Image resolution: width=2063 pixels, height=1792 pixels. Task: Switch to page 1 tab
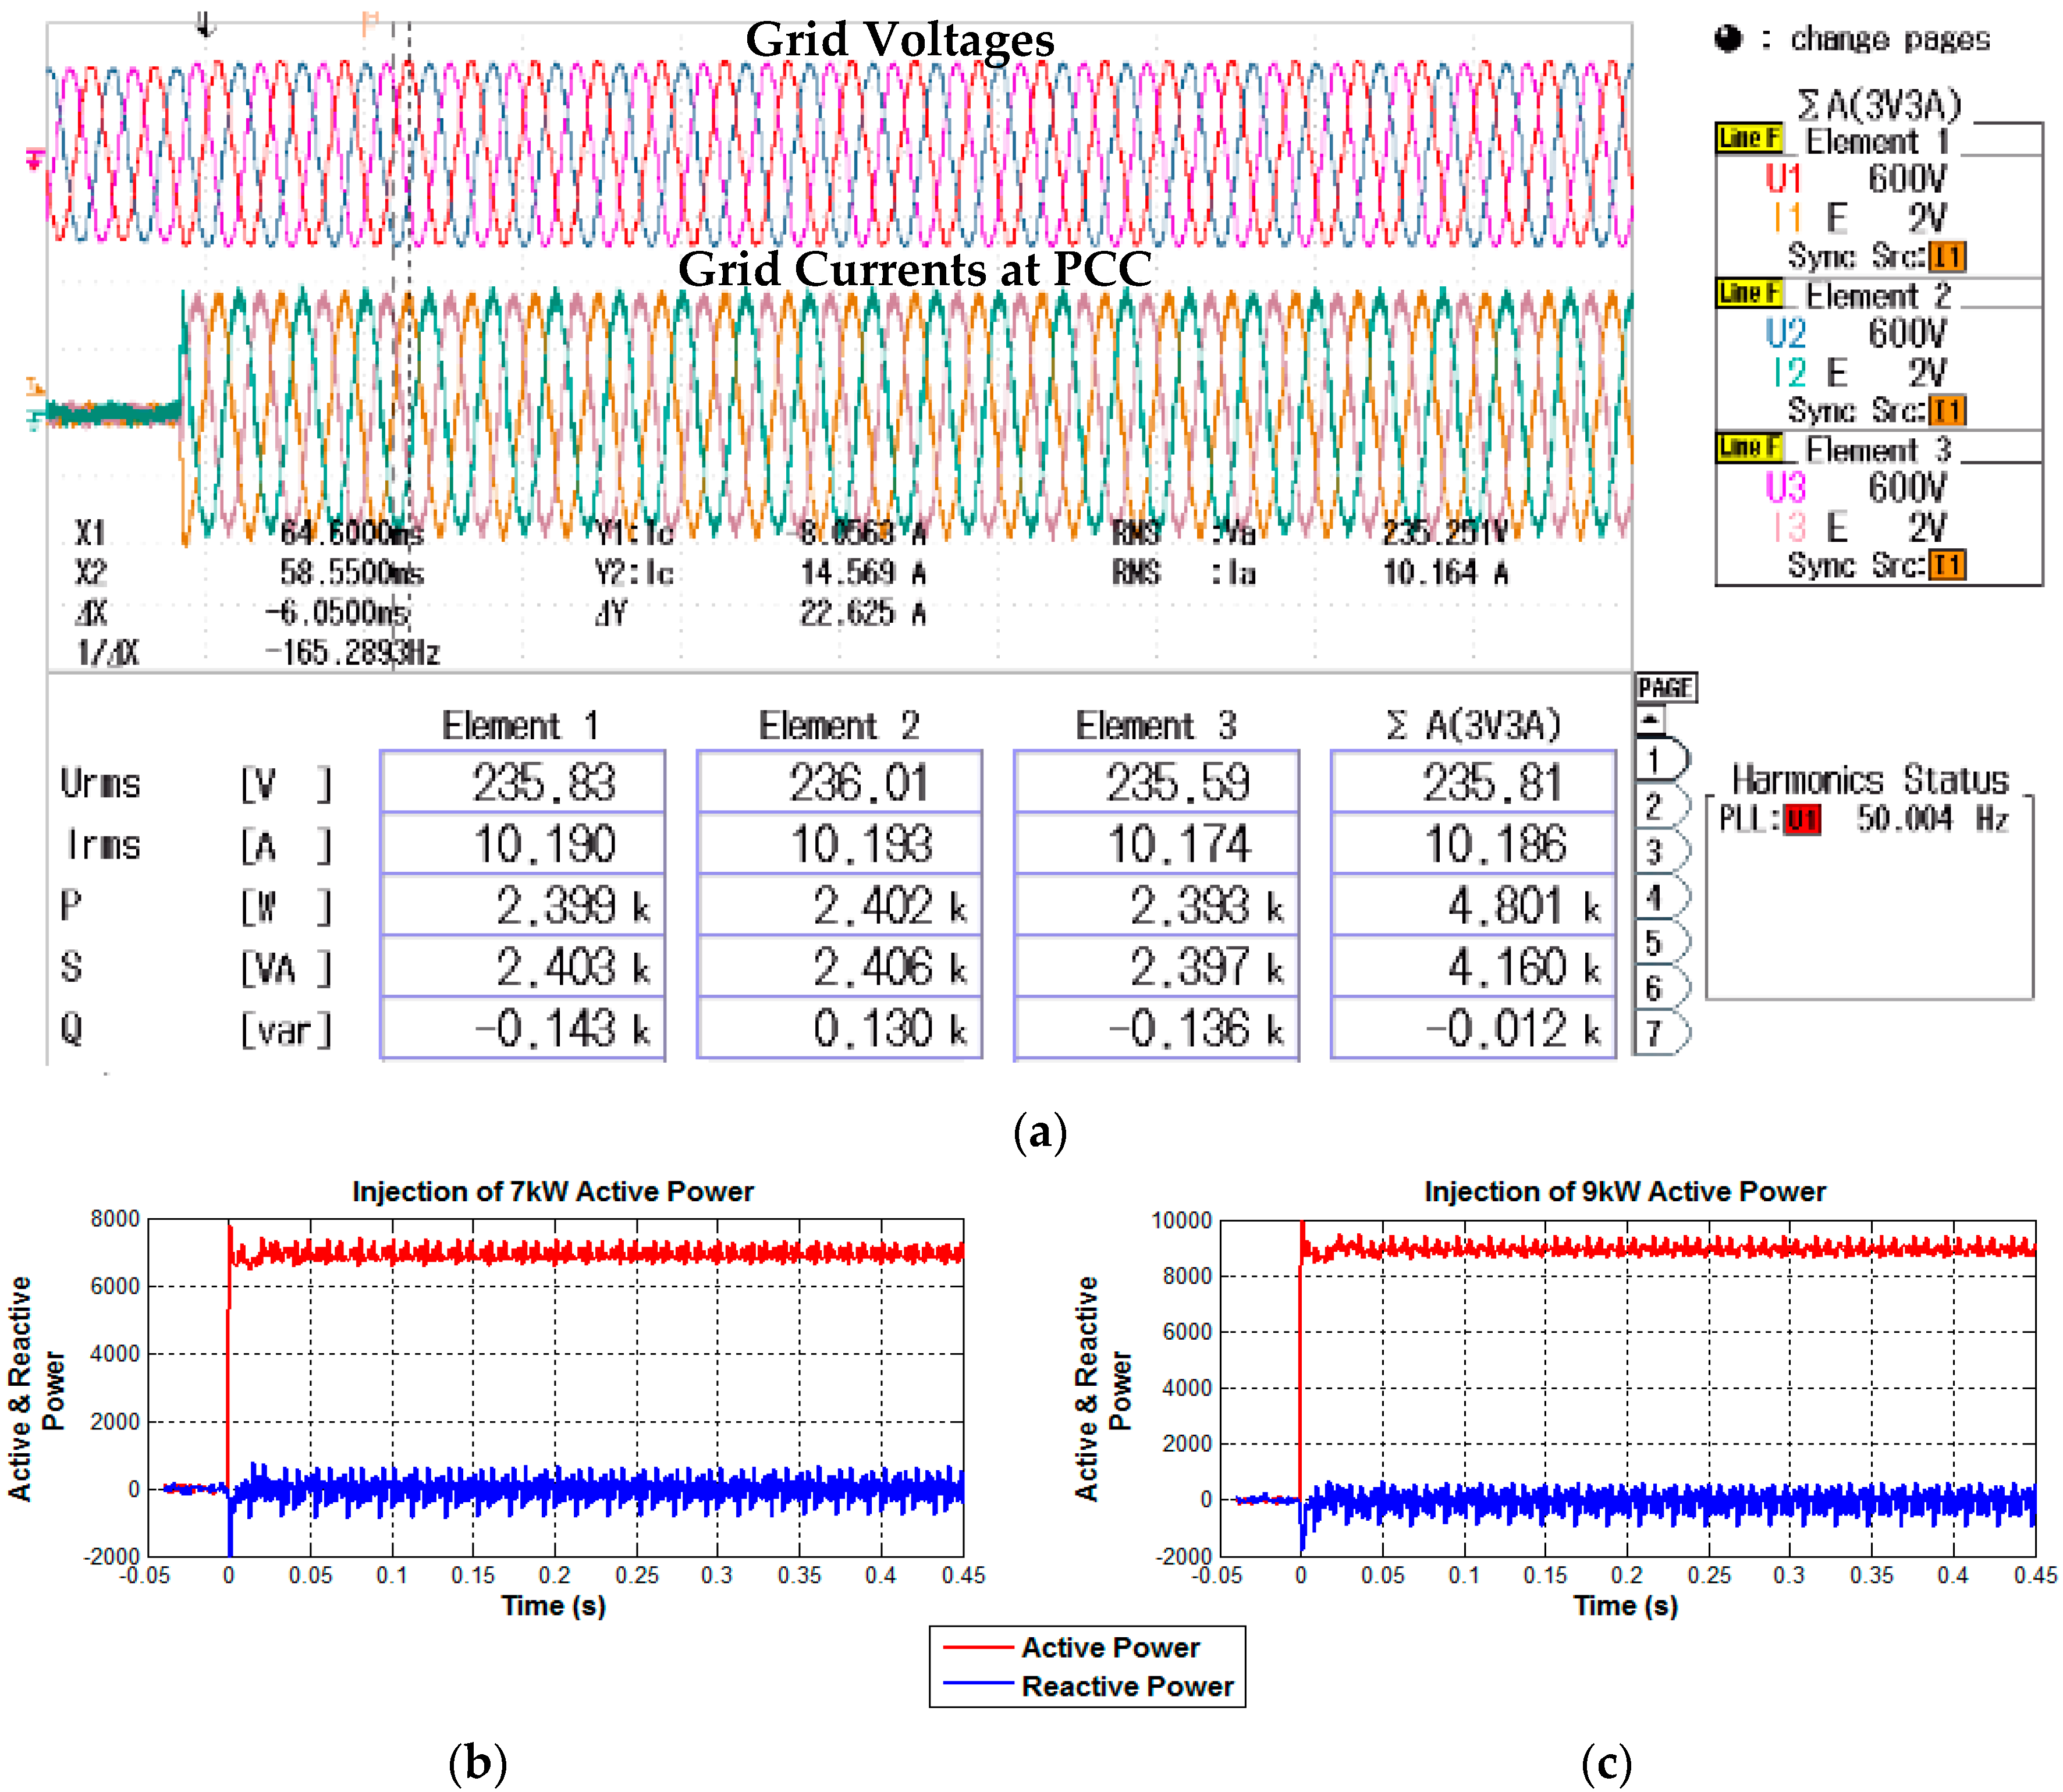pos(1657,761)
